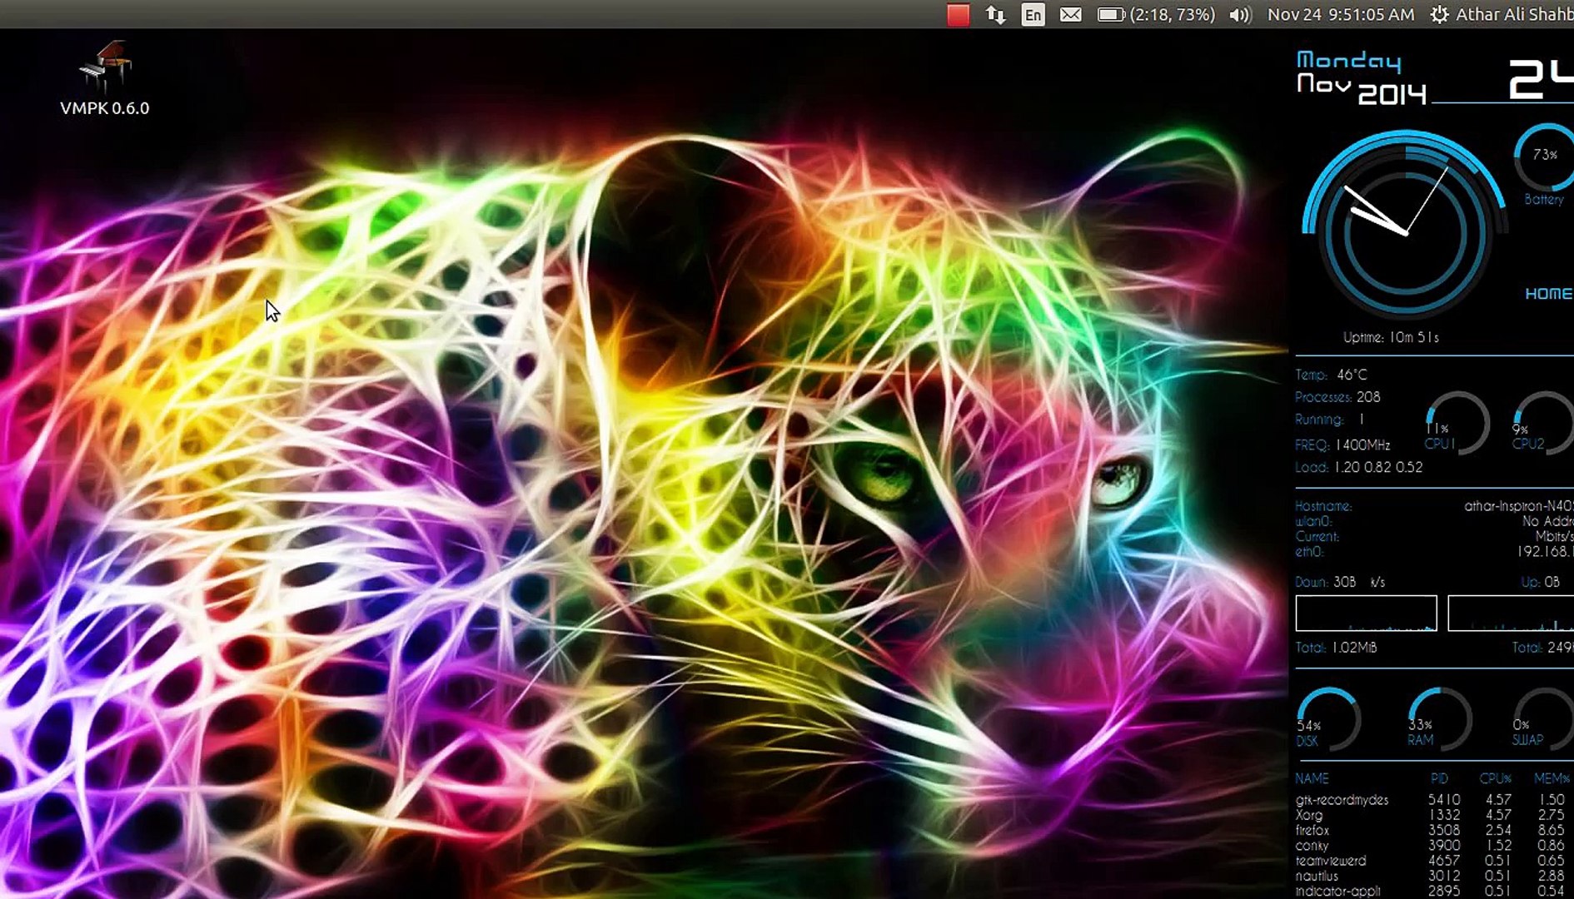
Task: Click PID "3012" in the nautilus row
Action: [x=1444, y=876]
